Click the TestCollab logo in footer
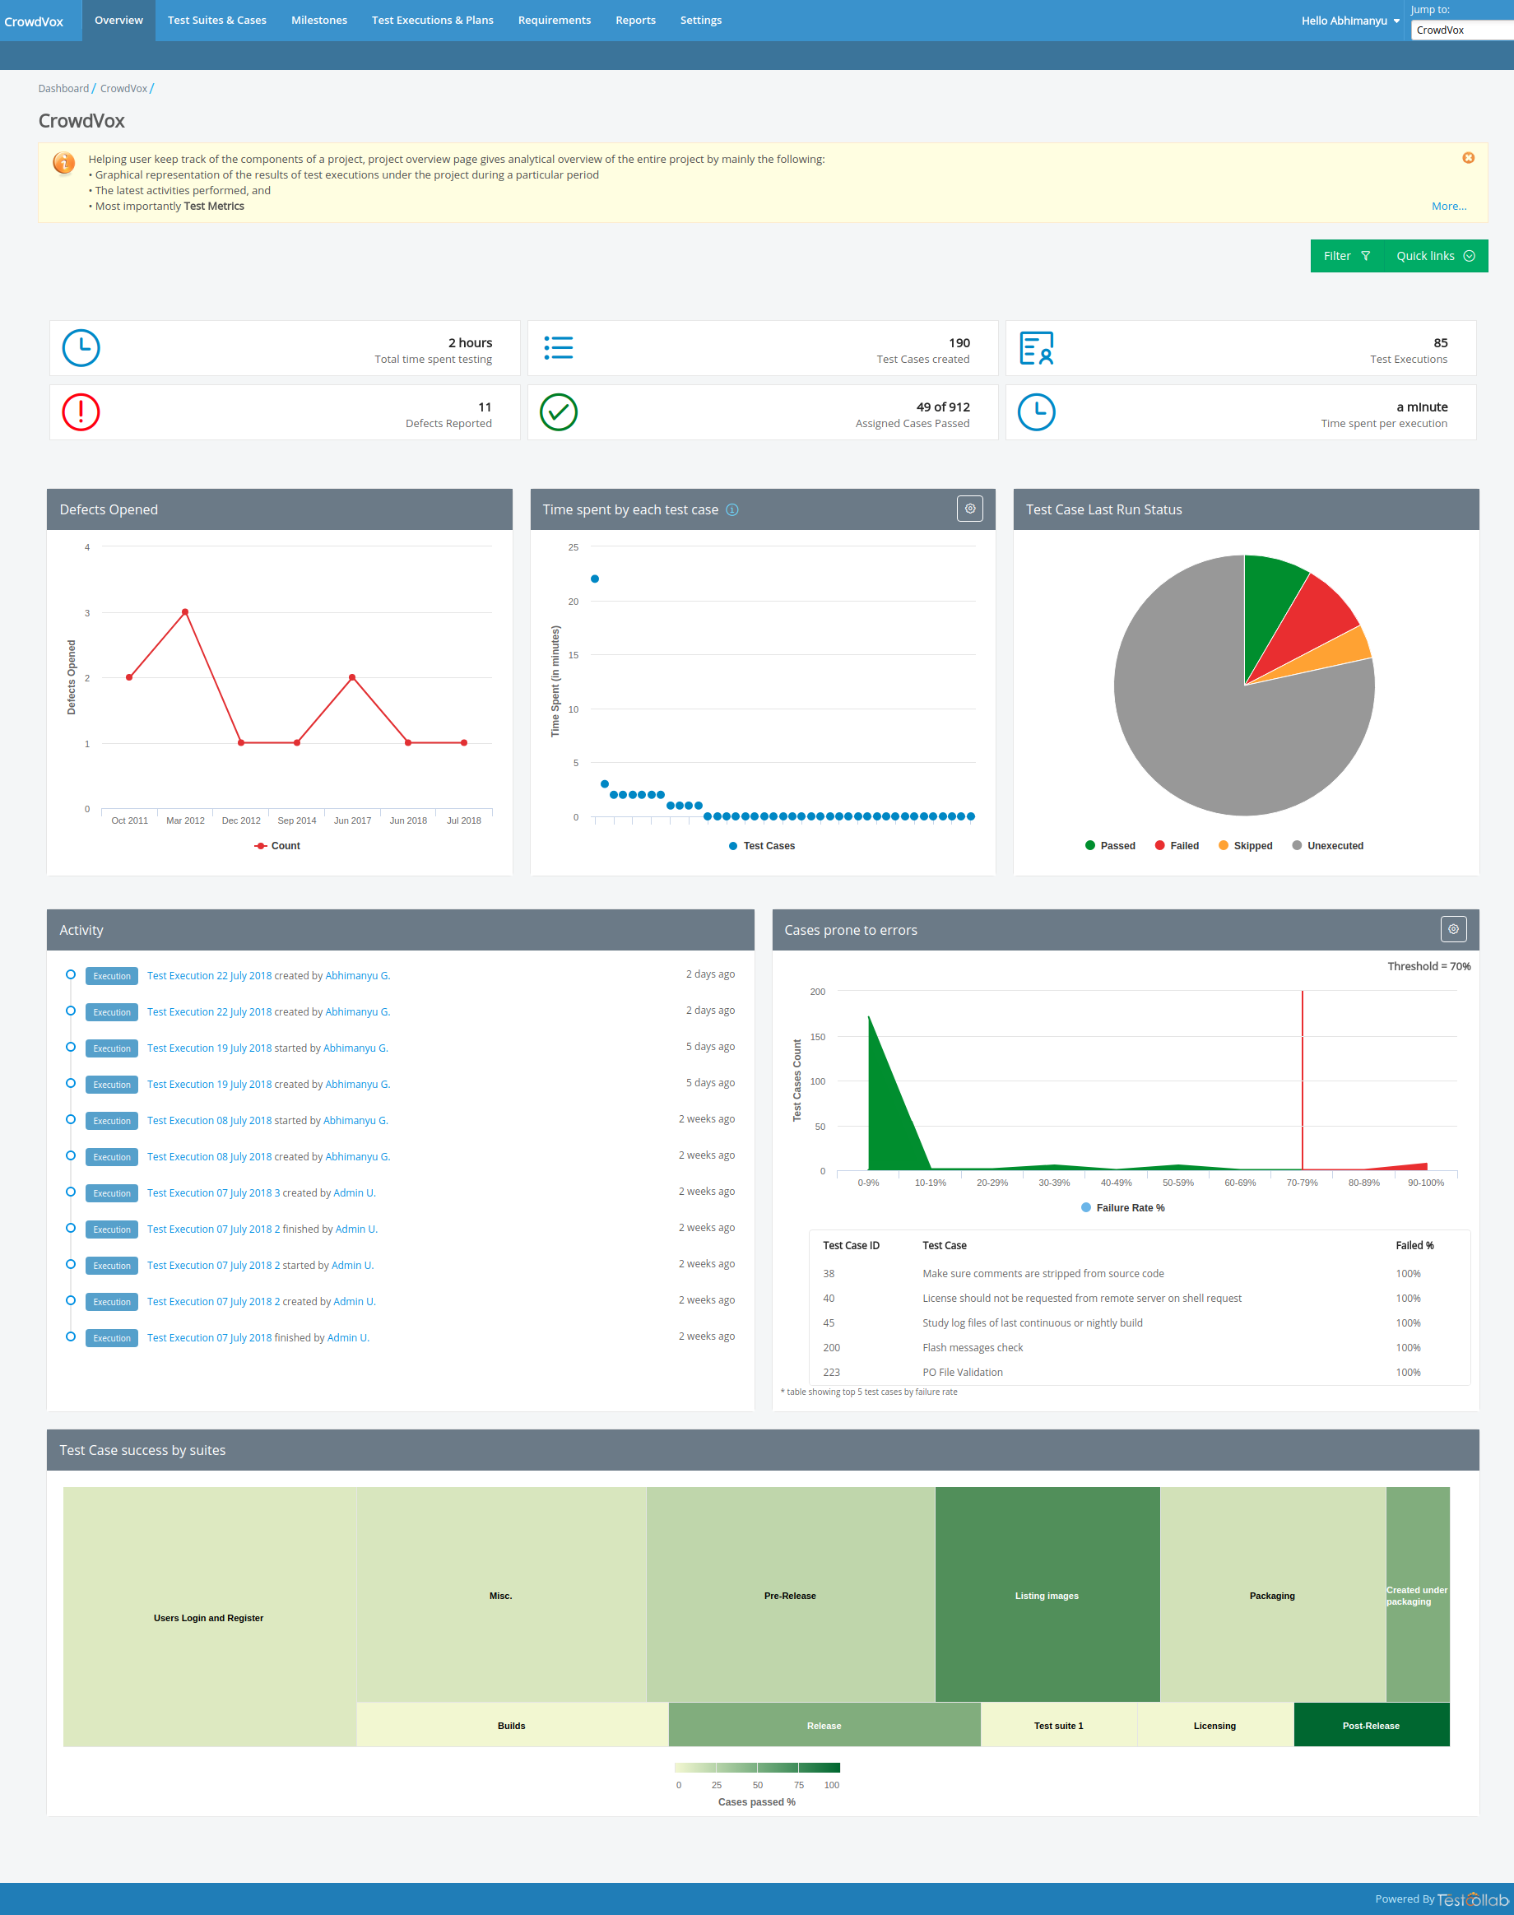Viewport: 1514px width, 1915px height. pos(1472,1899)
